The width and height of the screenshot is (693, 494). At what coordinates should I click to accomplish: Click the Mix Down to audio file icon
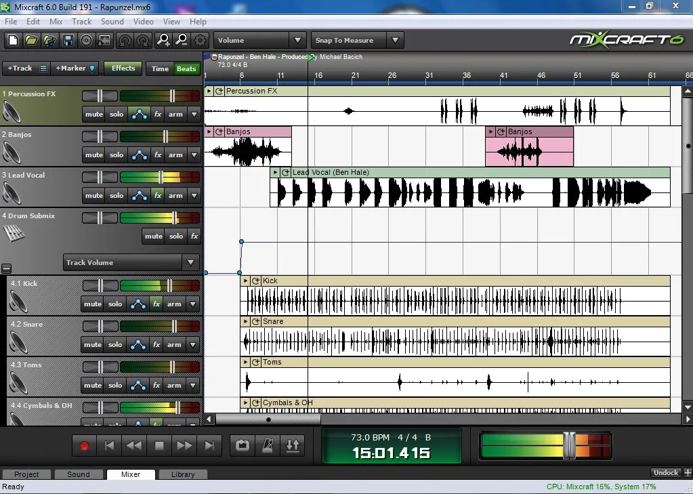tap(105, 40)
